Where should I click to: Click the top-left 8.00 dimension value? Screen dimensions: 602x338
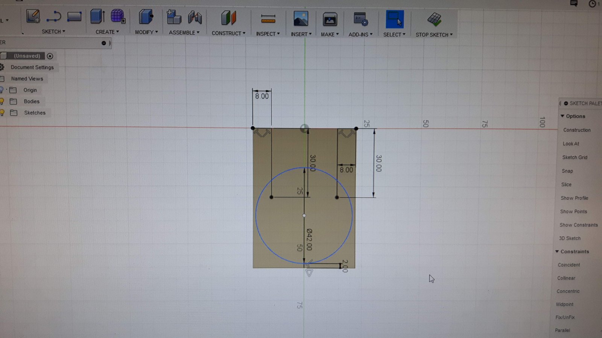[262, 96]
